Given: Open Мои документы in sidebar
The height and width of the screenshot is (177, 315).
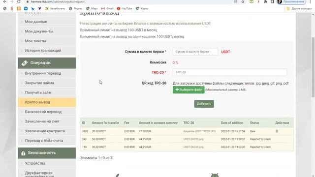Looking at the screenshot, I should coord(47,31).
